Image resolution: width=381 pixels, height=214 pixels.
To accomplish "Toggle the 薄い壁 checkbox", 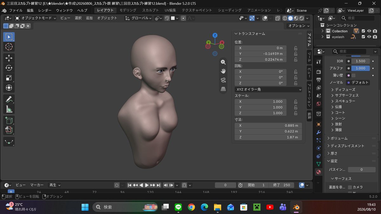I will pyautogui.click(x=353, y=75).
